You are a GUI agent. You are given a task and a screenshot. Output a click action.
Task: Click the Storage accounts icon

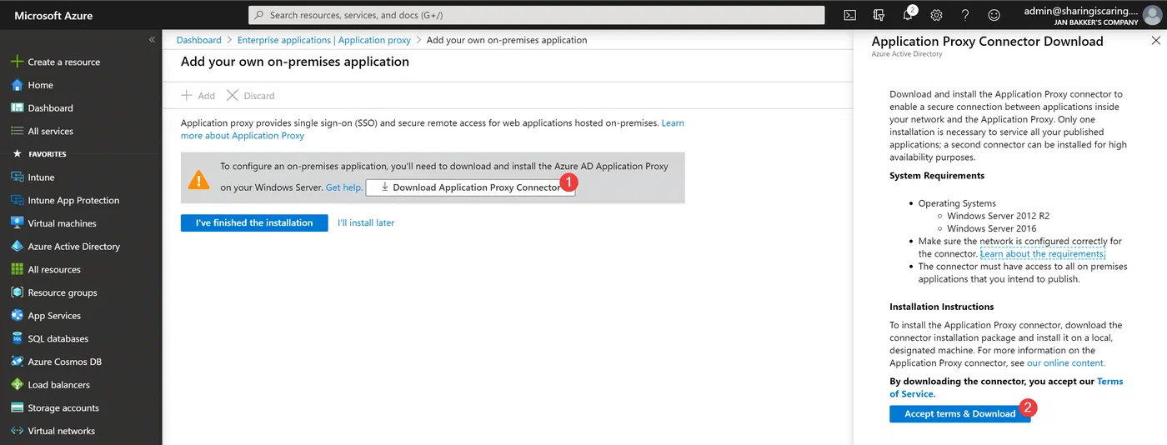click(17, 408)
